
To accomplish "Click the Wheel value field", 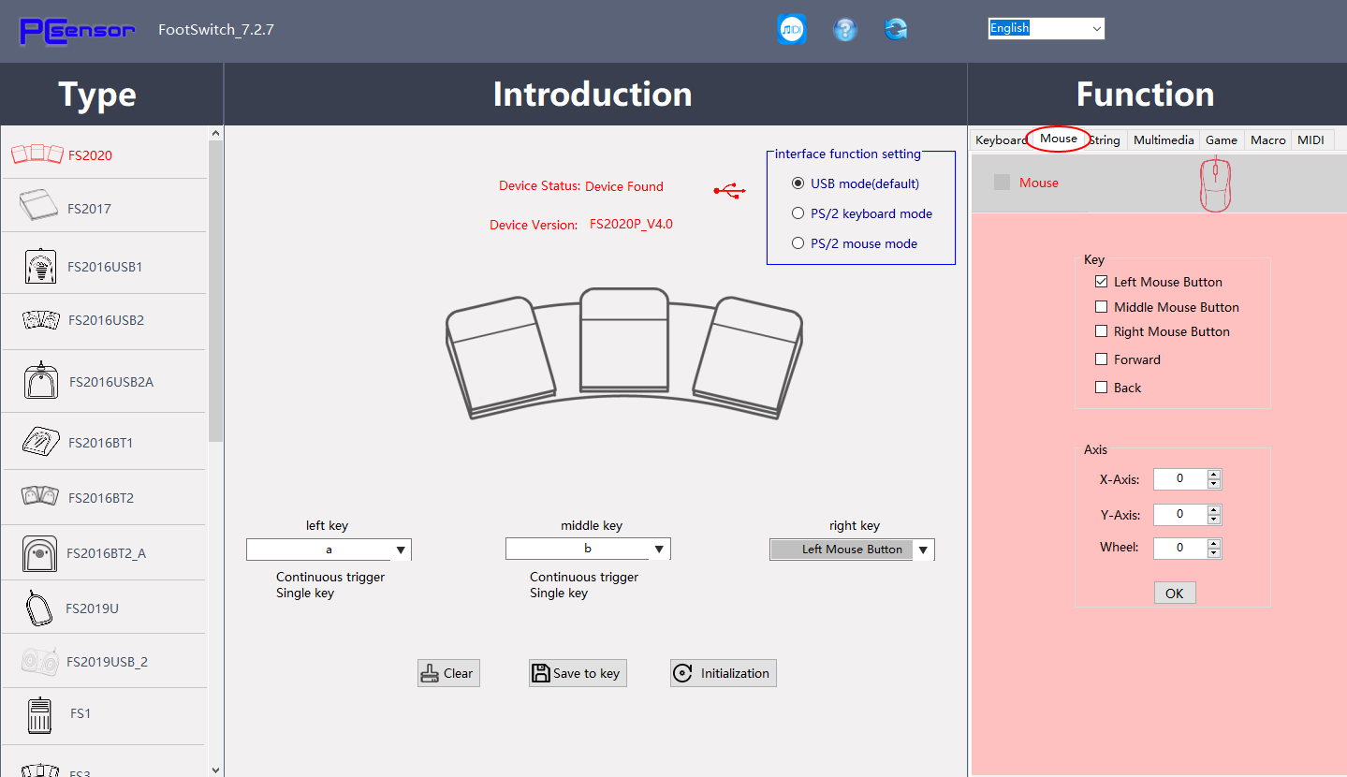I will coord(1180,549).
